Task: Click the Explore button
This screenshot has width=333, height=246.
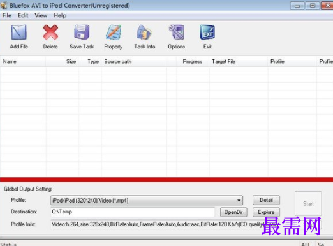Action: (266, 212)
